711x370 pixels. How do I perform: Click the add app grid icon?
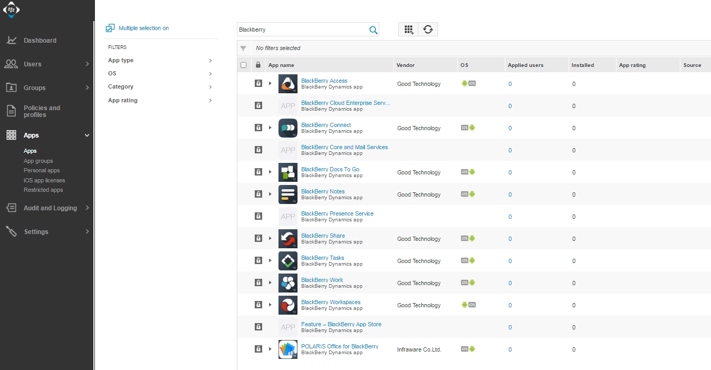pos(408,30)
